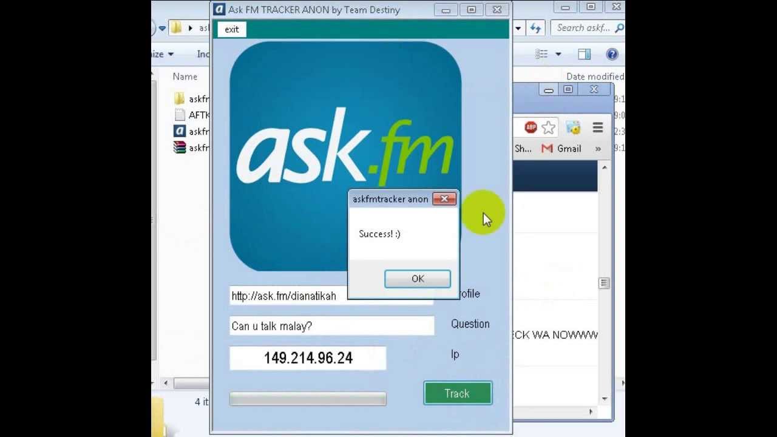Minimize the Ask FM TRACKER window

446,10
